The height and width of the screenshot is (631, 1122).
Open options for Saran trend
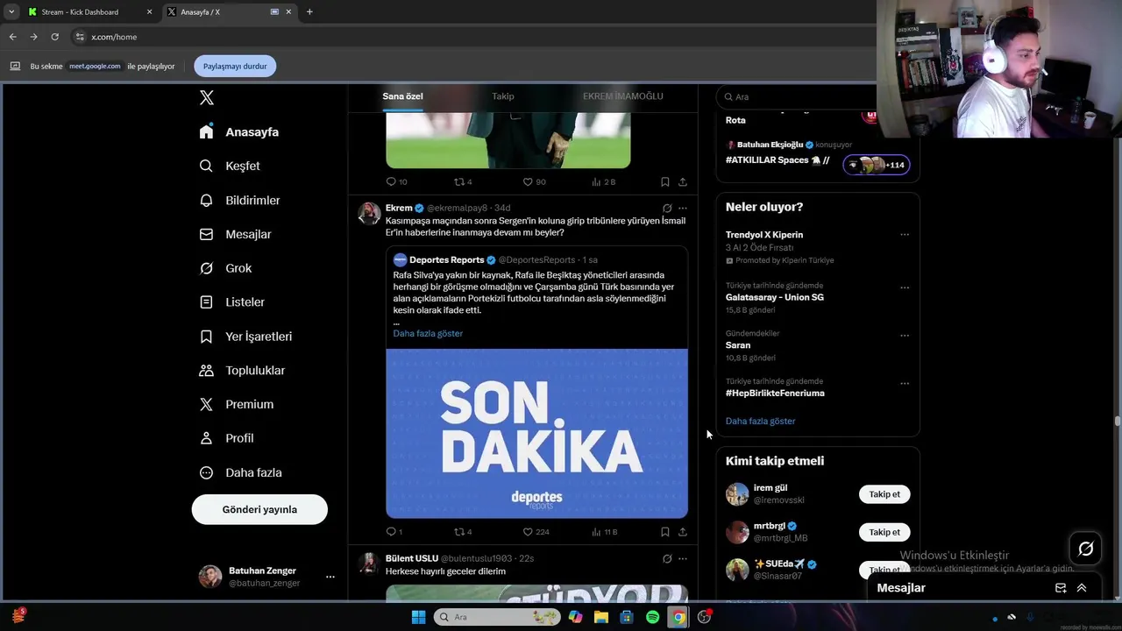point(905,336)
